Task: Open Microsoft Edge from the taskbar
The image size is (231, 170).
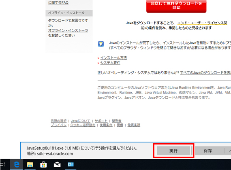Action: coord(16,164)
